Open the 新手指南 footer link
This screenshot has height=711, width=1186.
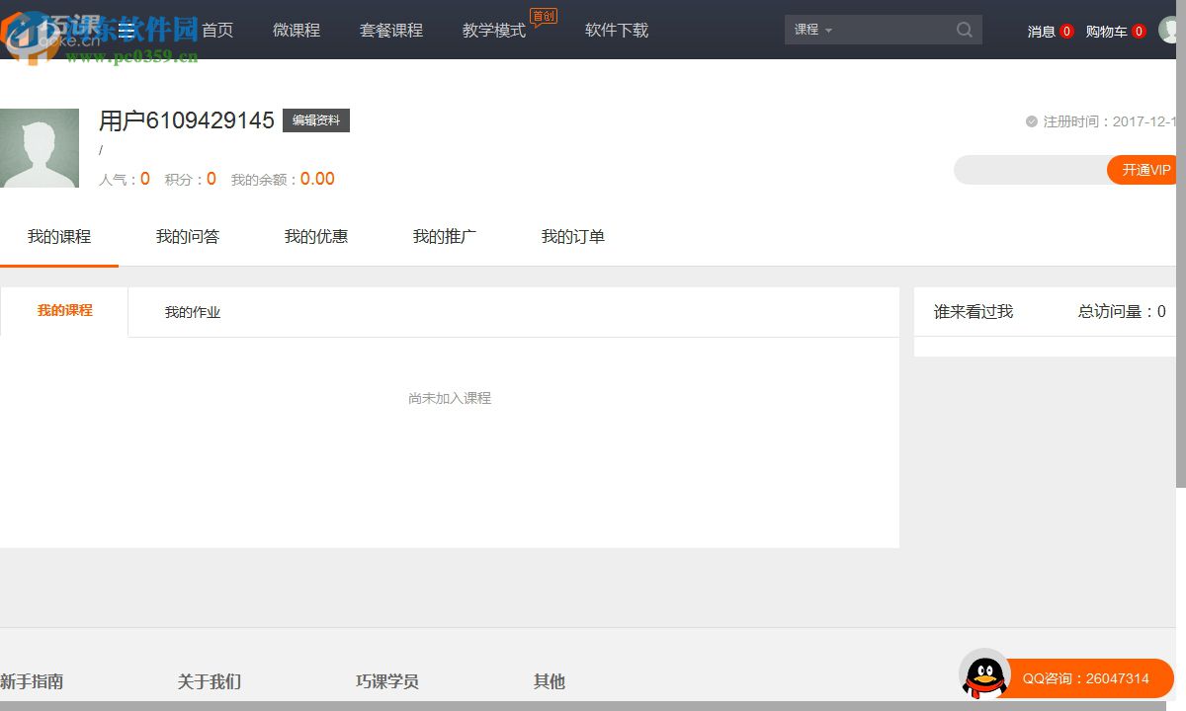pyautogui.click(x=32, y=680)
